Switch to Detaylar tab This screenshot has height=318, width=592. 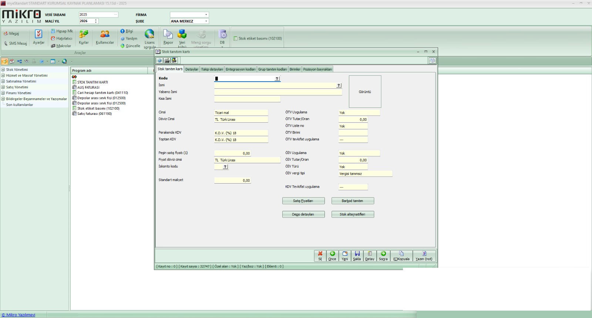[x=192, y=69]
